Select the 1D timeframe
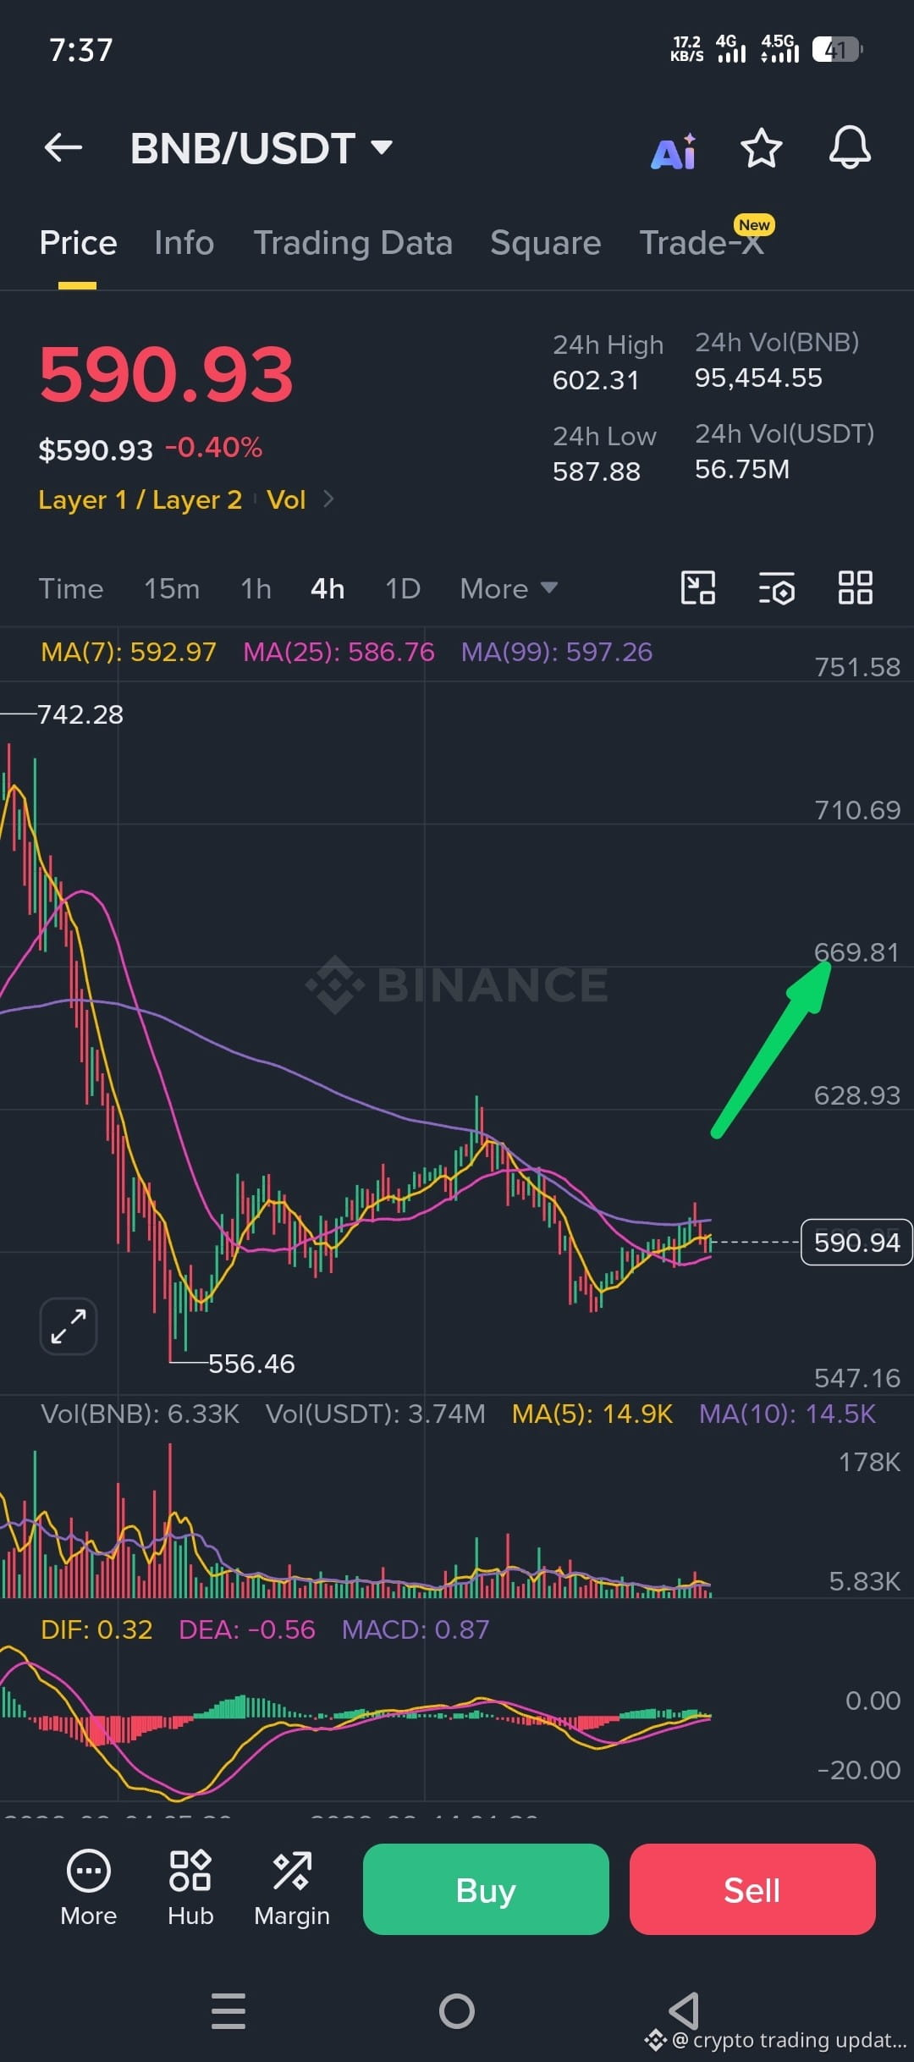Viewport: 914px width, 2062px height. click(x=403, y=588)
